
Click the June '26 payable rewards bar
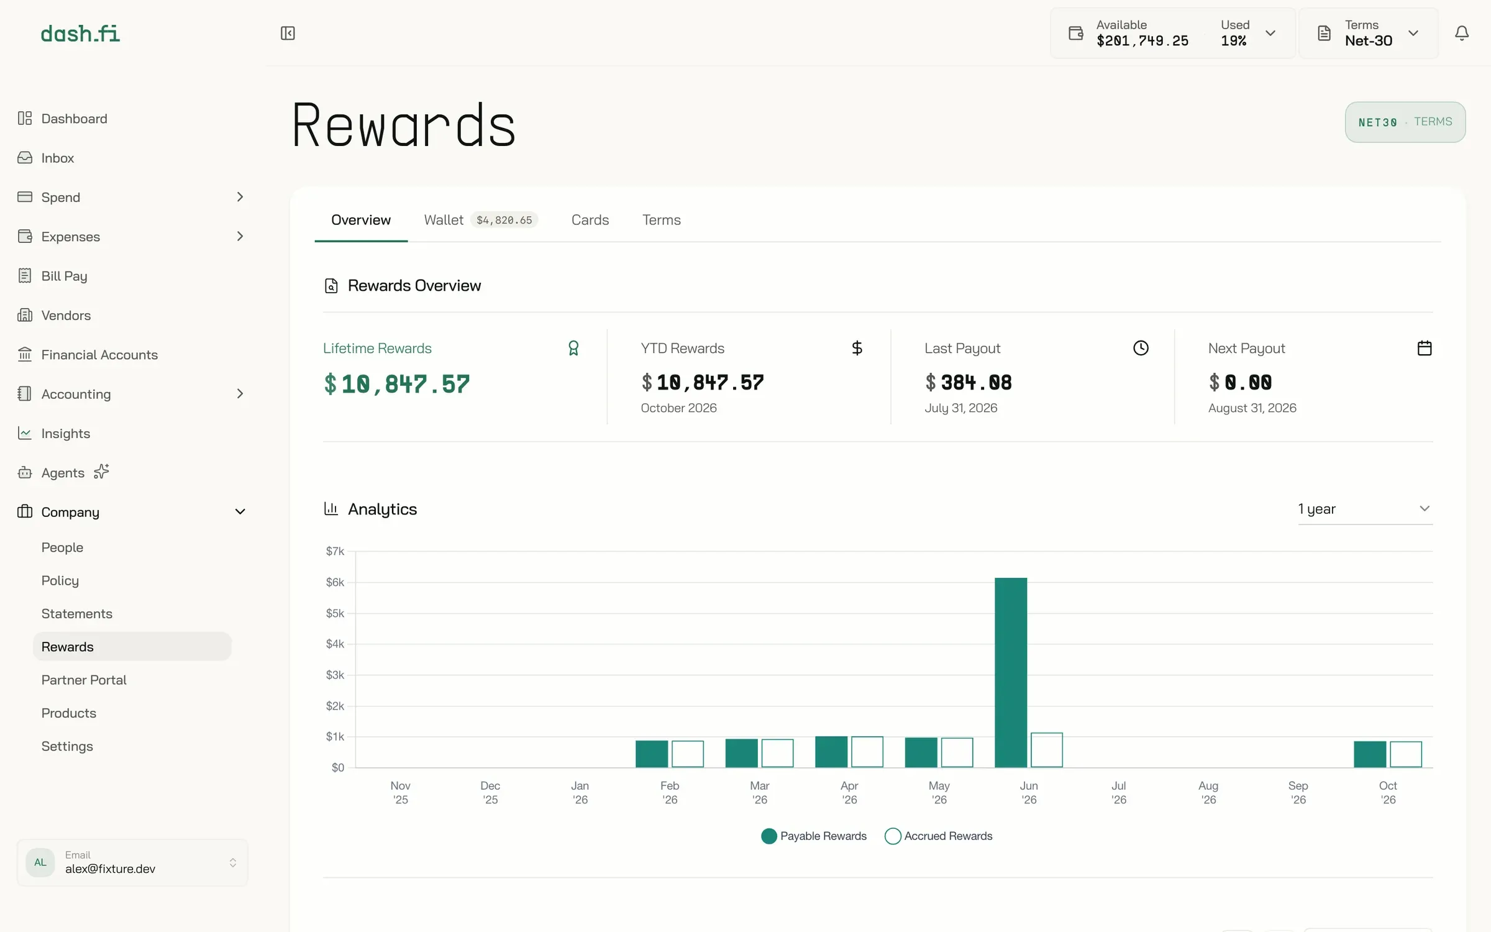pos(1011,673)
